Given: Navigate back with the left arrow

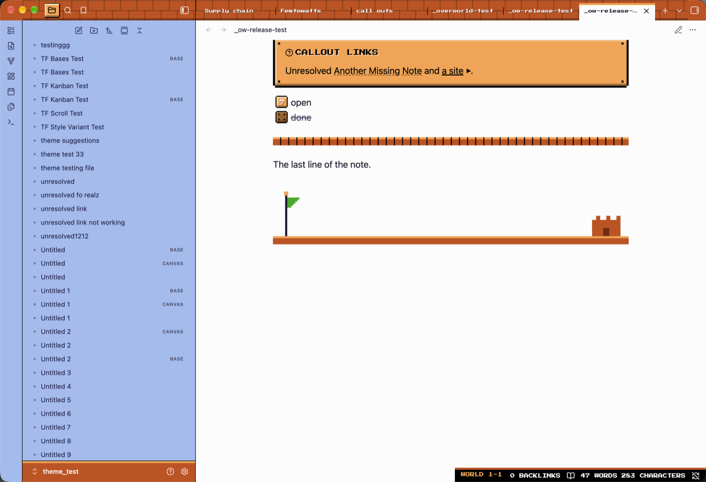Looking at the screenshot, I should (x=209, y=30).
